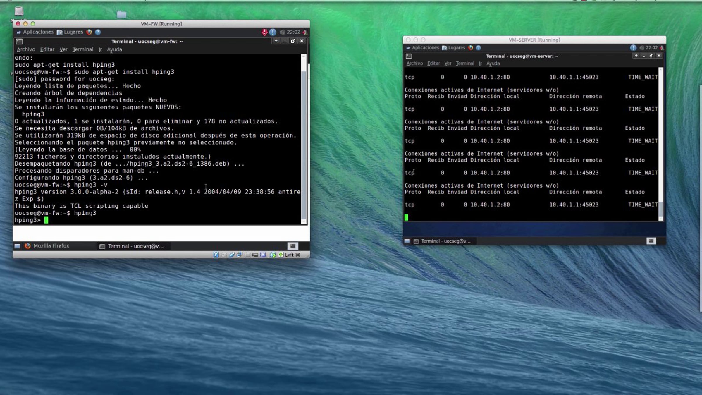The height and width of the screenshot is (395, 702).
Task: Open Firefox launcher in VM-FW top panel
Action: (x=89, y=32)
